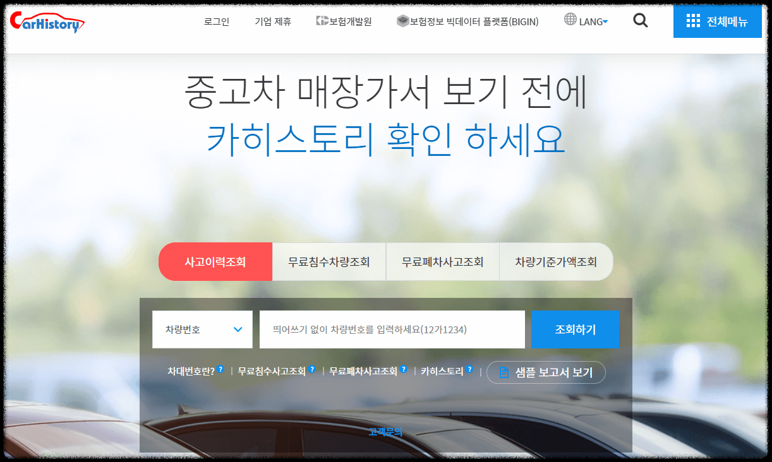Open the 로그인 menu item
The height and width of the screenshot is (462, 772).
(217, 21)
